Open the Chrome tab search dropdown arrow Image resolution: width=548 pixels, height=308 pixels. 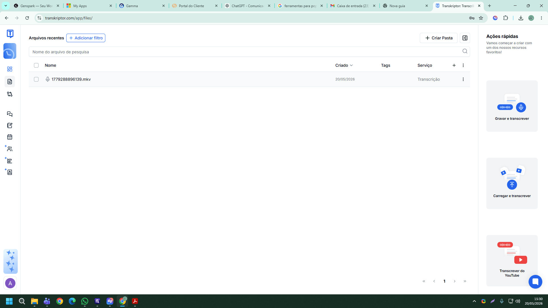point(5,6)
